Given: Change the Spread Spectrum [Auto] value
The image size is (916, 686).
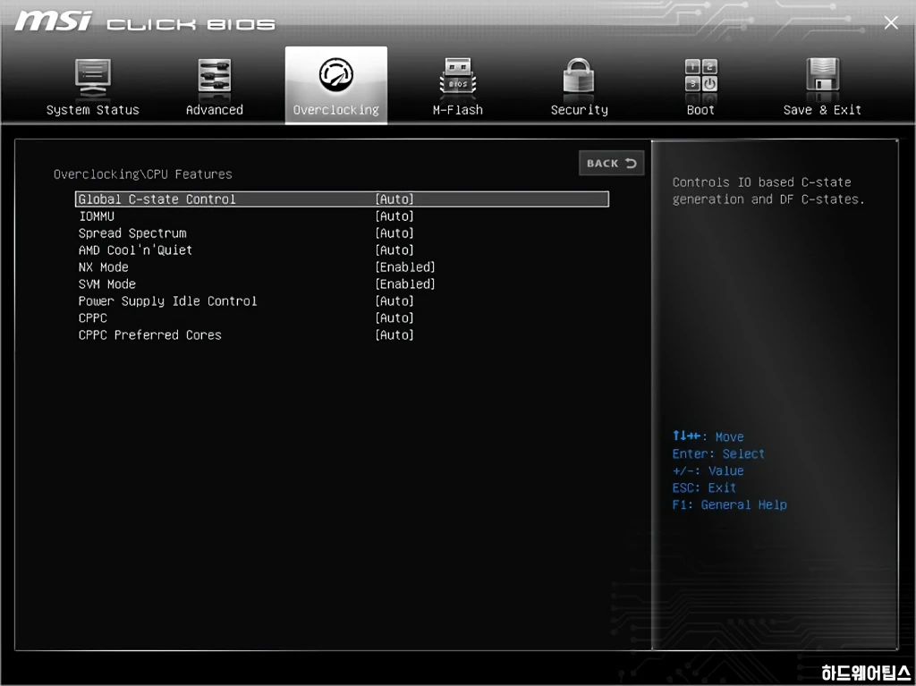Looking at the screenshot, I should point(394,233).
